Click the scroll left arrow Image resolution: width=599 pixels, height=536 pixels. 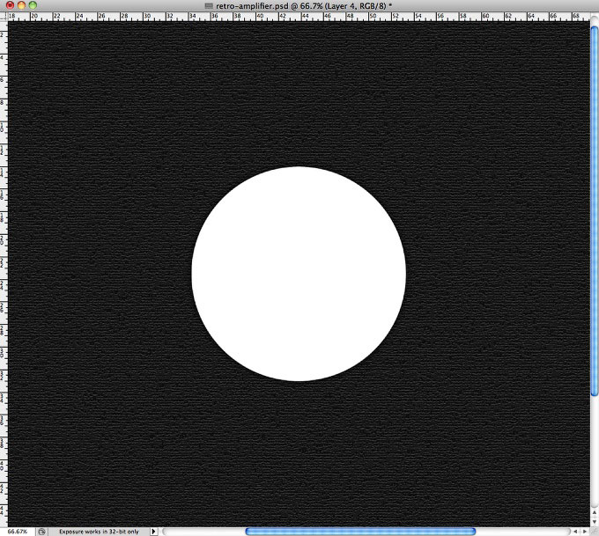(x=575, y=532)
